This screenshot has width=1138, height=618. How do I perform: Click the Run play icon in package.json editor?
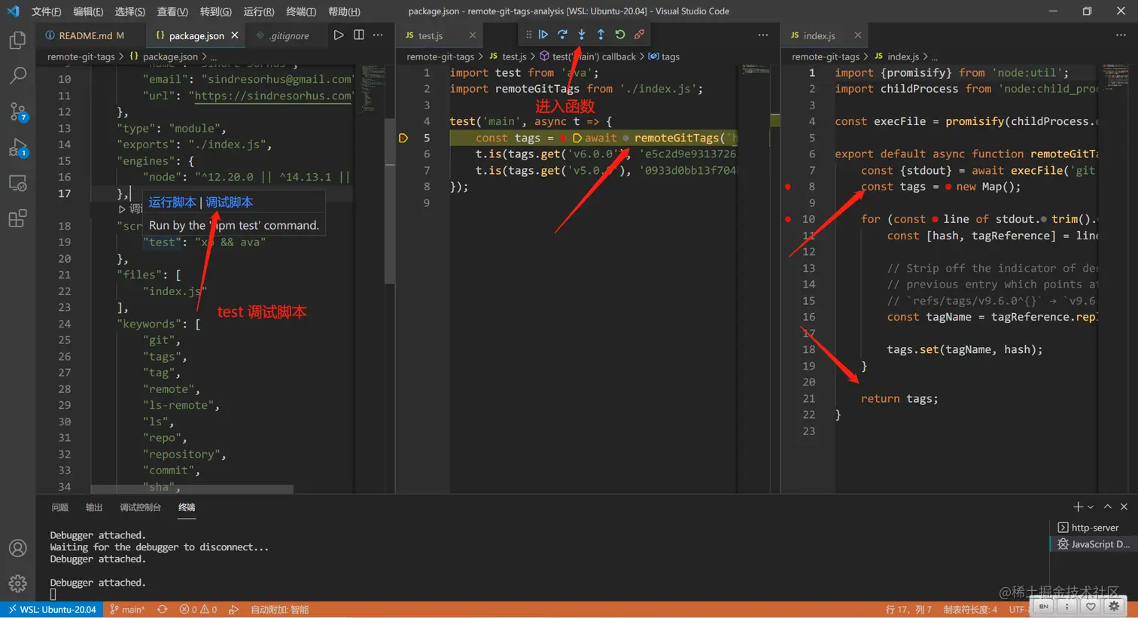339,35
